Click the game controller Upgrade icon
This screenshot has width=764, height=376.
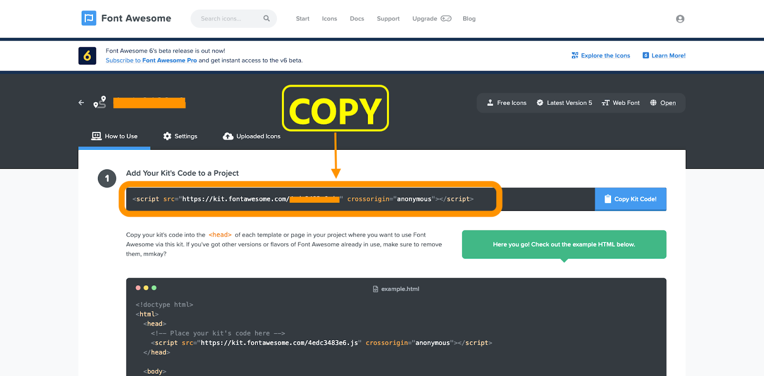446,19
